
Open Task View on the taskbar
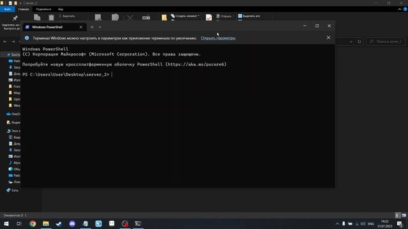coord(19,223)
